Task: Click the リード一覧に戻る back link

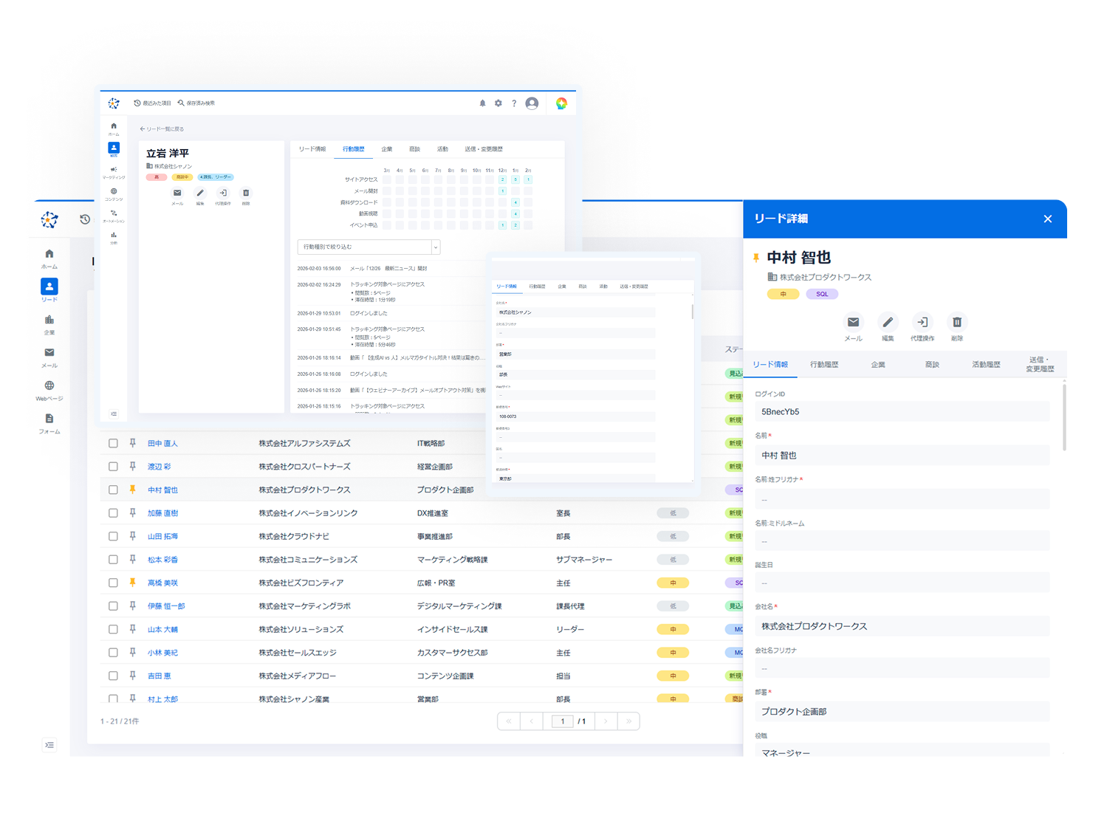Action: click(162, 129)
